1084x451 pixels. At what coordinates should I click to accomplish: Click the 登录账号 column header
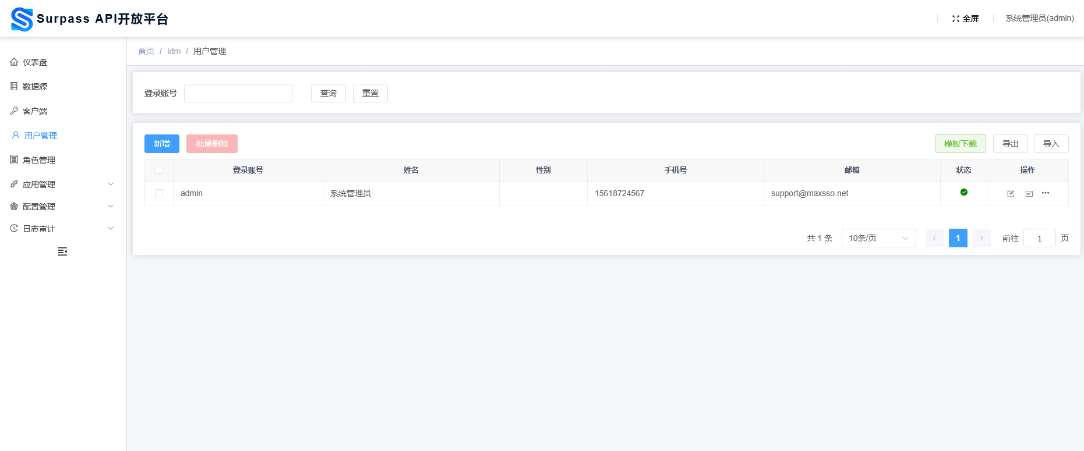pos(248,170)
